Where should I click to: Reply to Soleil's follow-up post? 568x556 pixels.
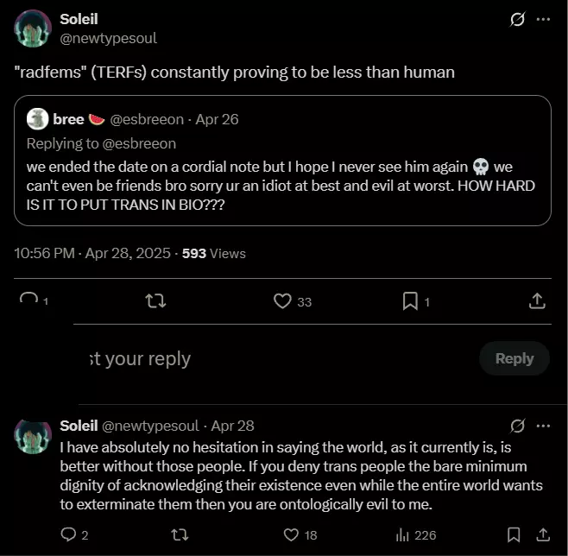[x=69, y=534]
